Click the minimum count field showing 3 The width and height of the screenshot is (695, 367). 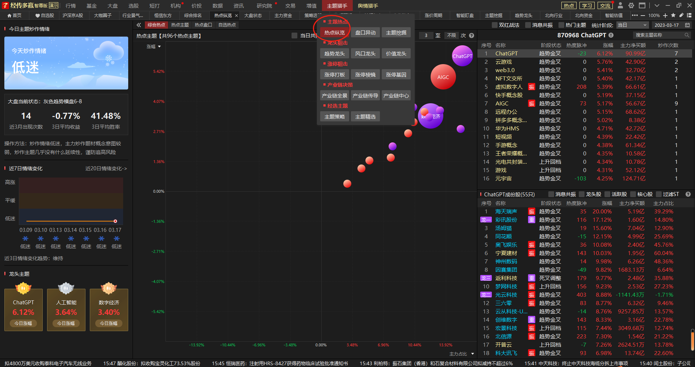(426, 36)
